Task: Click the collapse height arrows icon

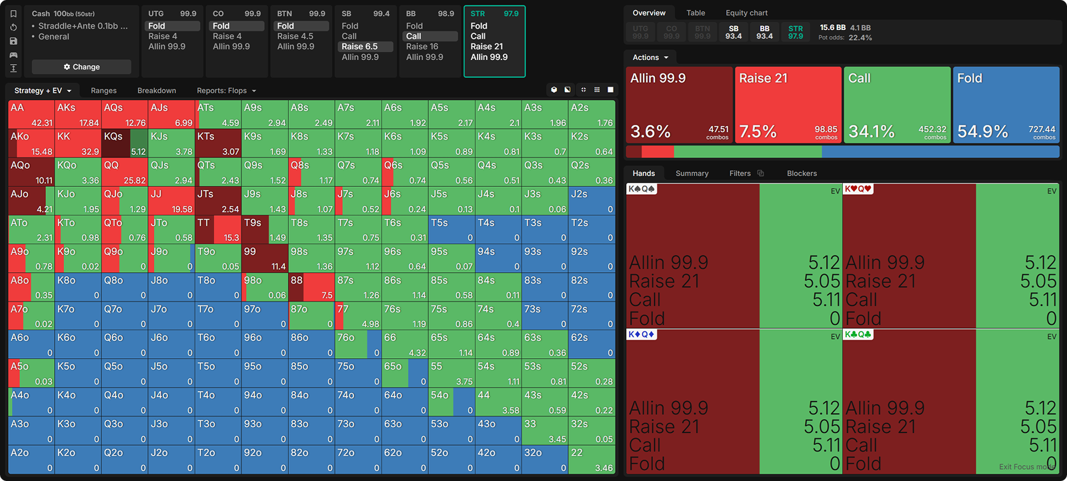Action: click(x=13, y=68)
